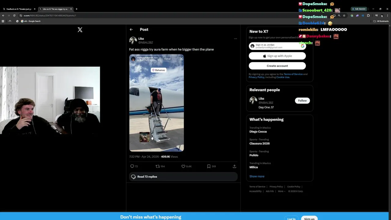This screenshot has height=220, width=391.
Task: Go back using the Post back arrow
Action: [x=131, y=30]
